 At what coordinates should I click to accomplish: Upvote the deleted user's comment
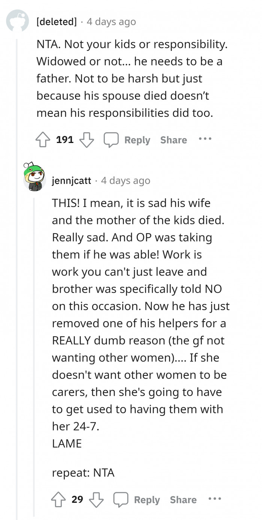coord(43,140)
